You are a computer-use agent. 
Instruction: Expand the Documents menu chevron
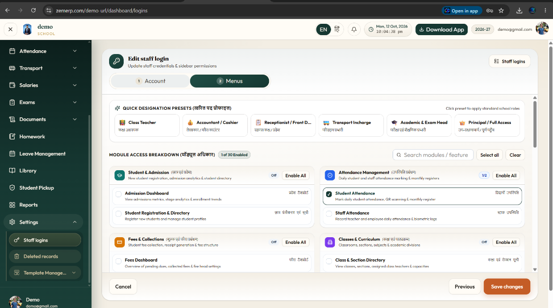point(75,119)
